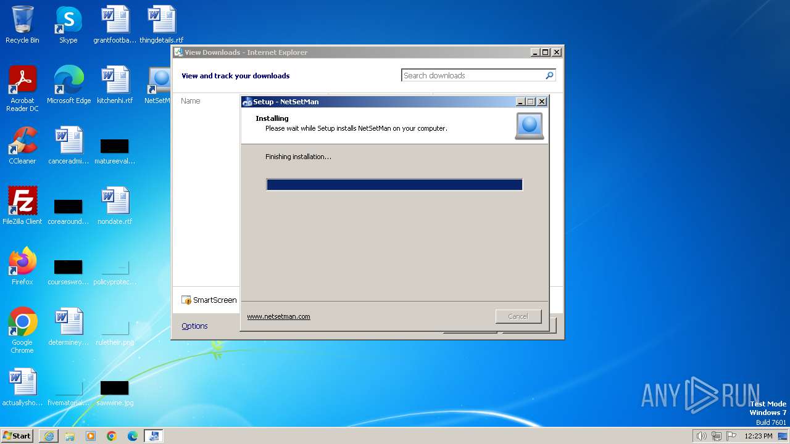Select the corearound... file icon
790x444 pixels.
(69, 212)
